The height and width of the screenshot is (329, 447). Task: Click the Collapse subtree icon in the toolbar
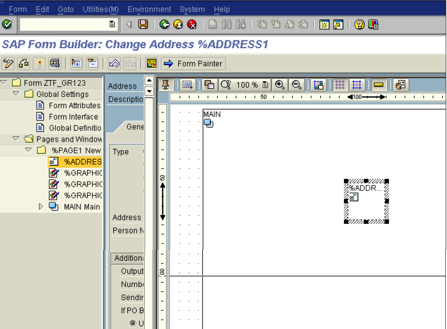pyautogui.click(x=92, y=63)
